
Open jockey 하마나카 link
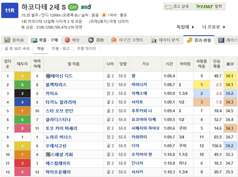139,85
